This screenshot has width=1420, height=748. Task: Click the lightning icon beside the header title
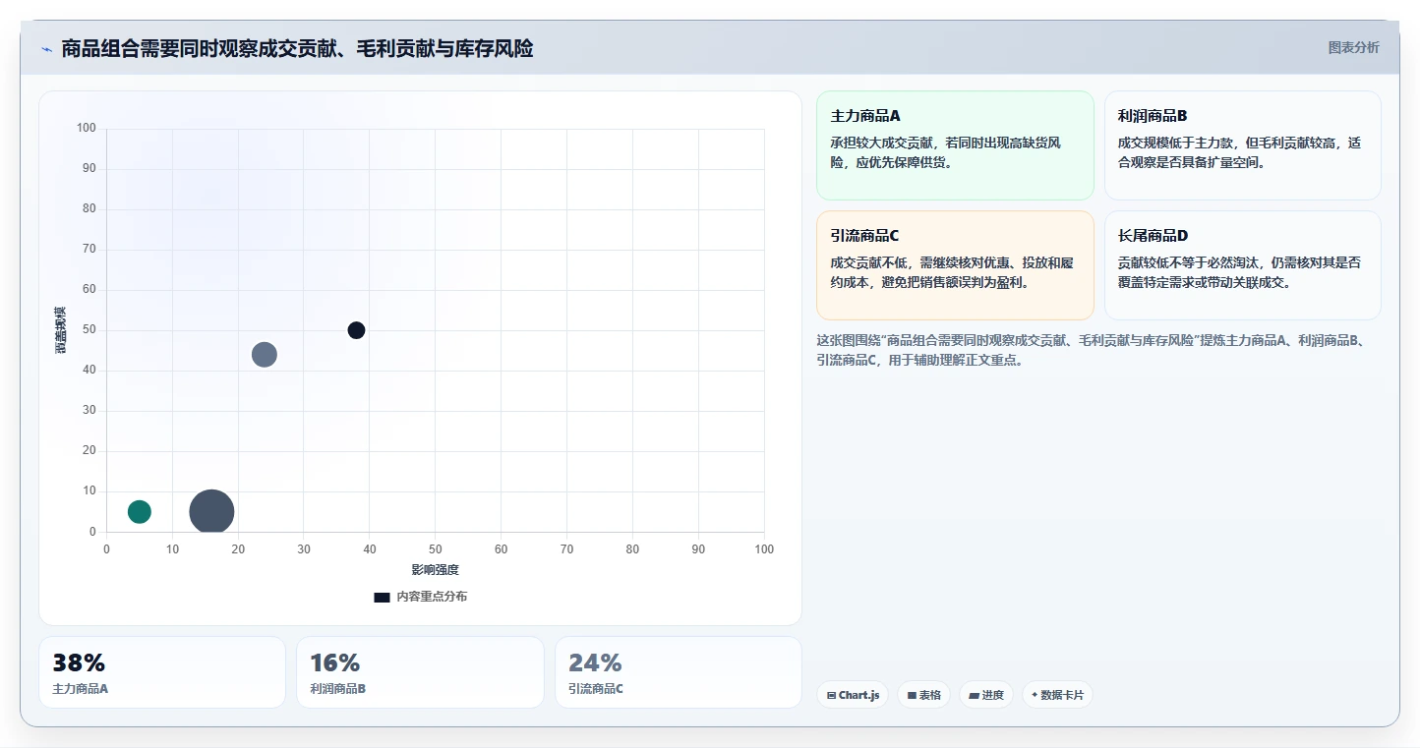46,49
